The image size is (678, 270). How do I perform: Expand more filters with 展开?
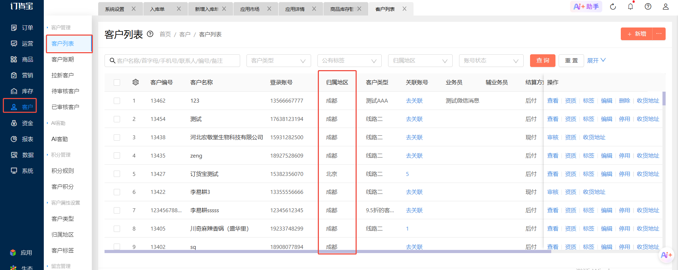pos(596,60)
